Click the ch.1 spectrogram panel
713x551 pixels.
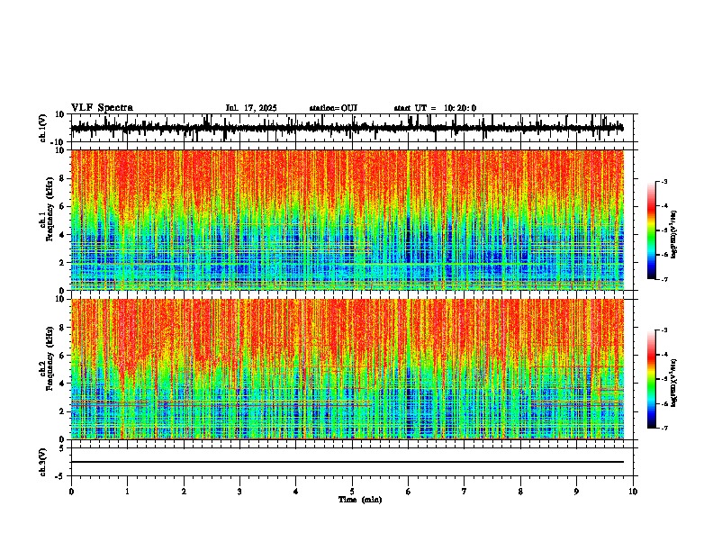pyautogui.click(x=347, y=220)
